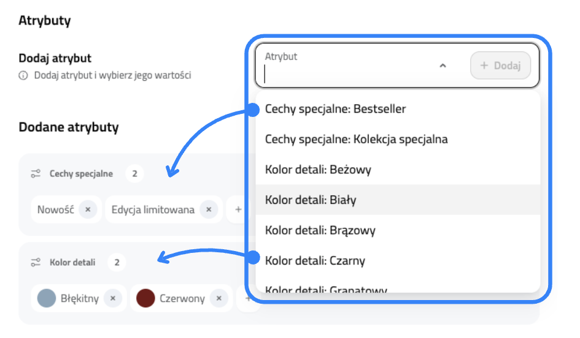Remove the Błękitny color chip
This screenshot has width=580, height=338.
click(x=113, y=299)
